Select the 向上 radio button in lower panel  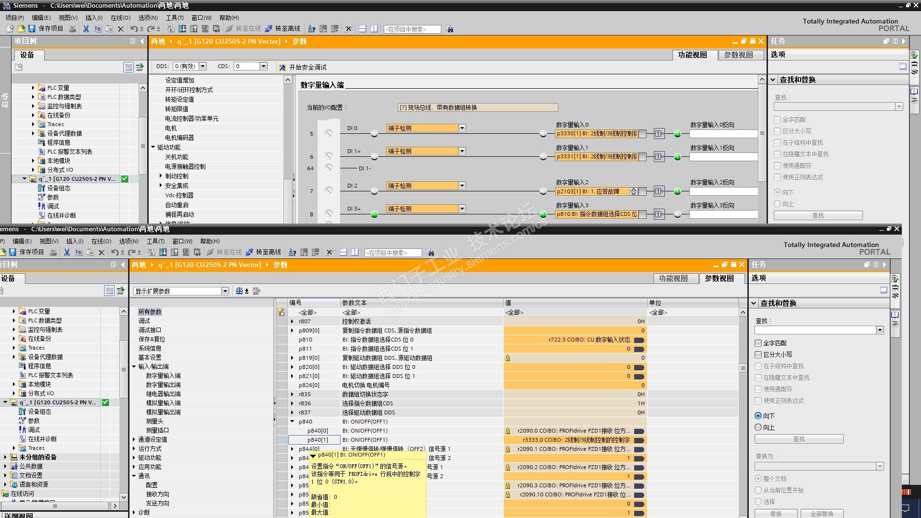(x=758, y=427)
